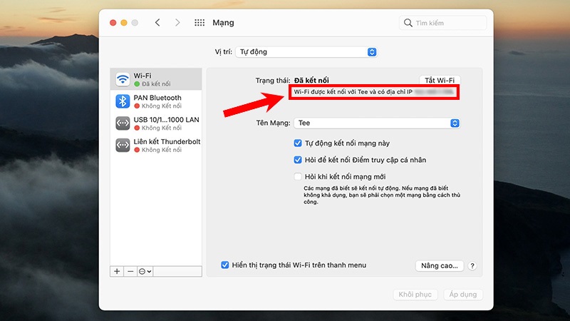Click the Wi-Fi icon in sidebar
The image size is (570, 321).
123,79
